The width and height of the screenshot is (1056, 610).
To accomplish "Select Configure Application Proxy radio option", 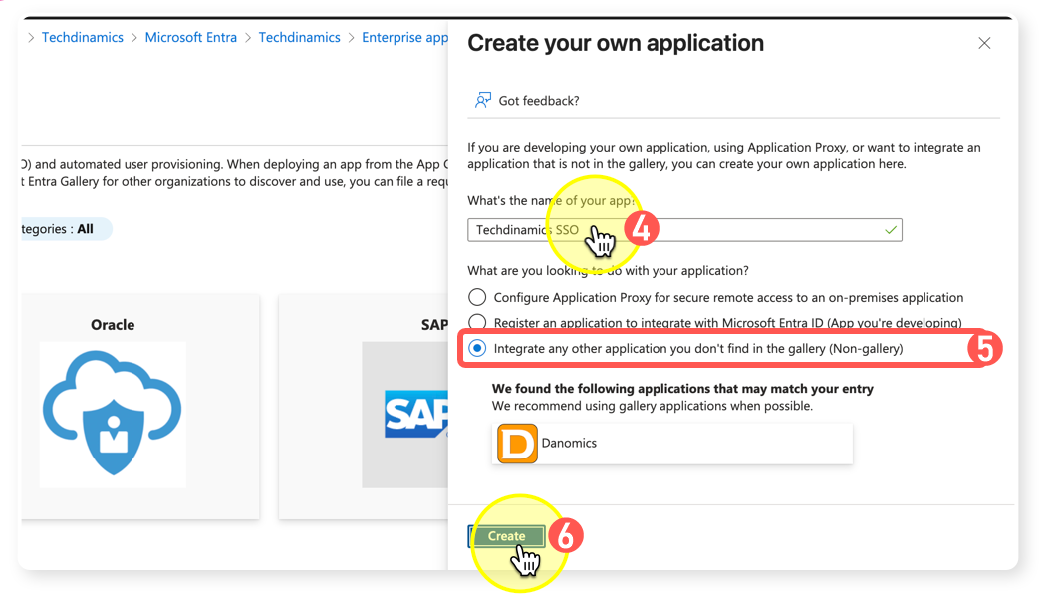I will point(477,297).
